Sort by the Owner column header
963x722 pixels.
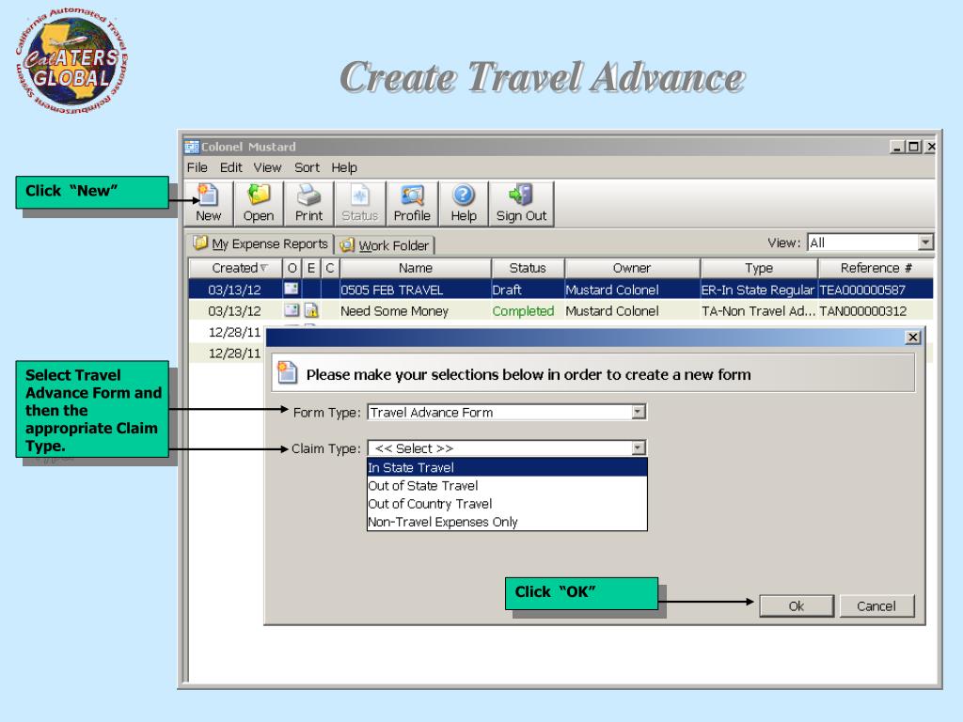pyautogui.click(x=632, y=268)
